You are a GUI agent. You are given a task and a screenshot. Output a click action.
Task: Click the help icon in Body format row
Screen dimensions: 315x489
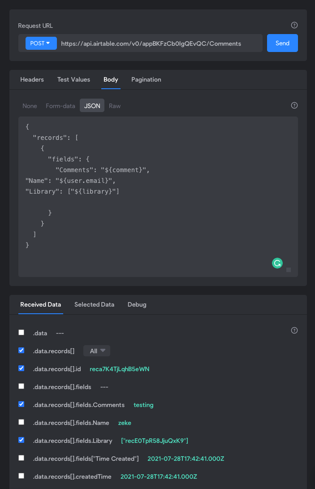coord(294,105)
